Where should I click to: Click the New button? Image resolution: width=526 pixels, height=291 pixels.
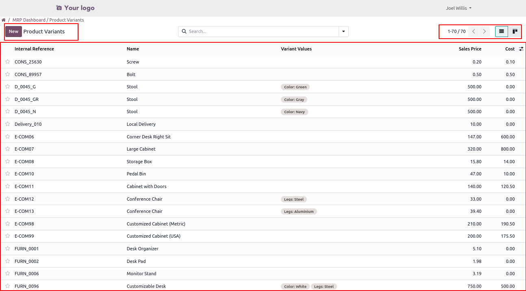coord(13,31)
